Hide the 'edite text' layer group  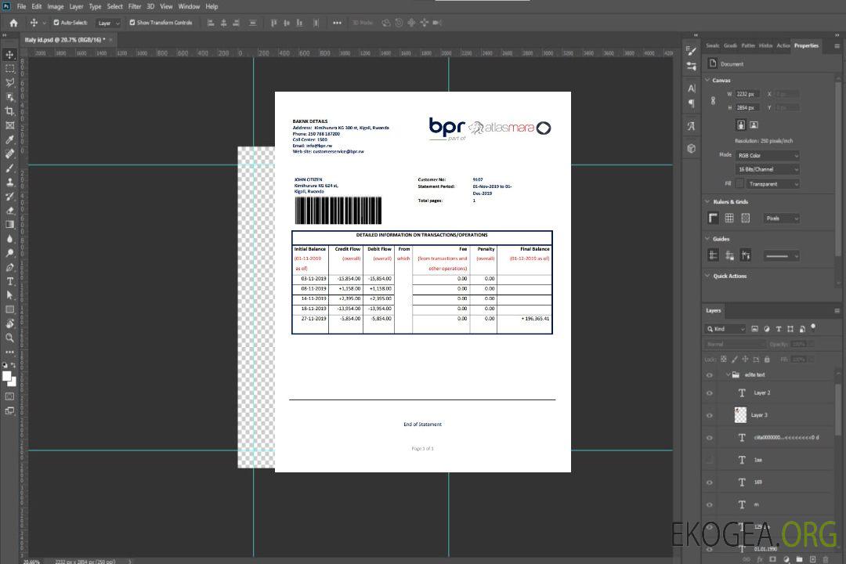tap(710, 374)
